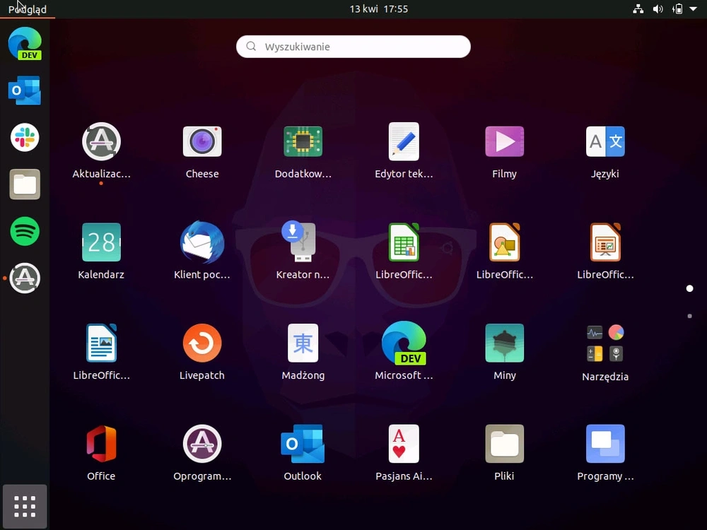The width and height of the screenshot is (707, 530).
Task: Expand the system menu arrow
Action: click(693, 9)
